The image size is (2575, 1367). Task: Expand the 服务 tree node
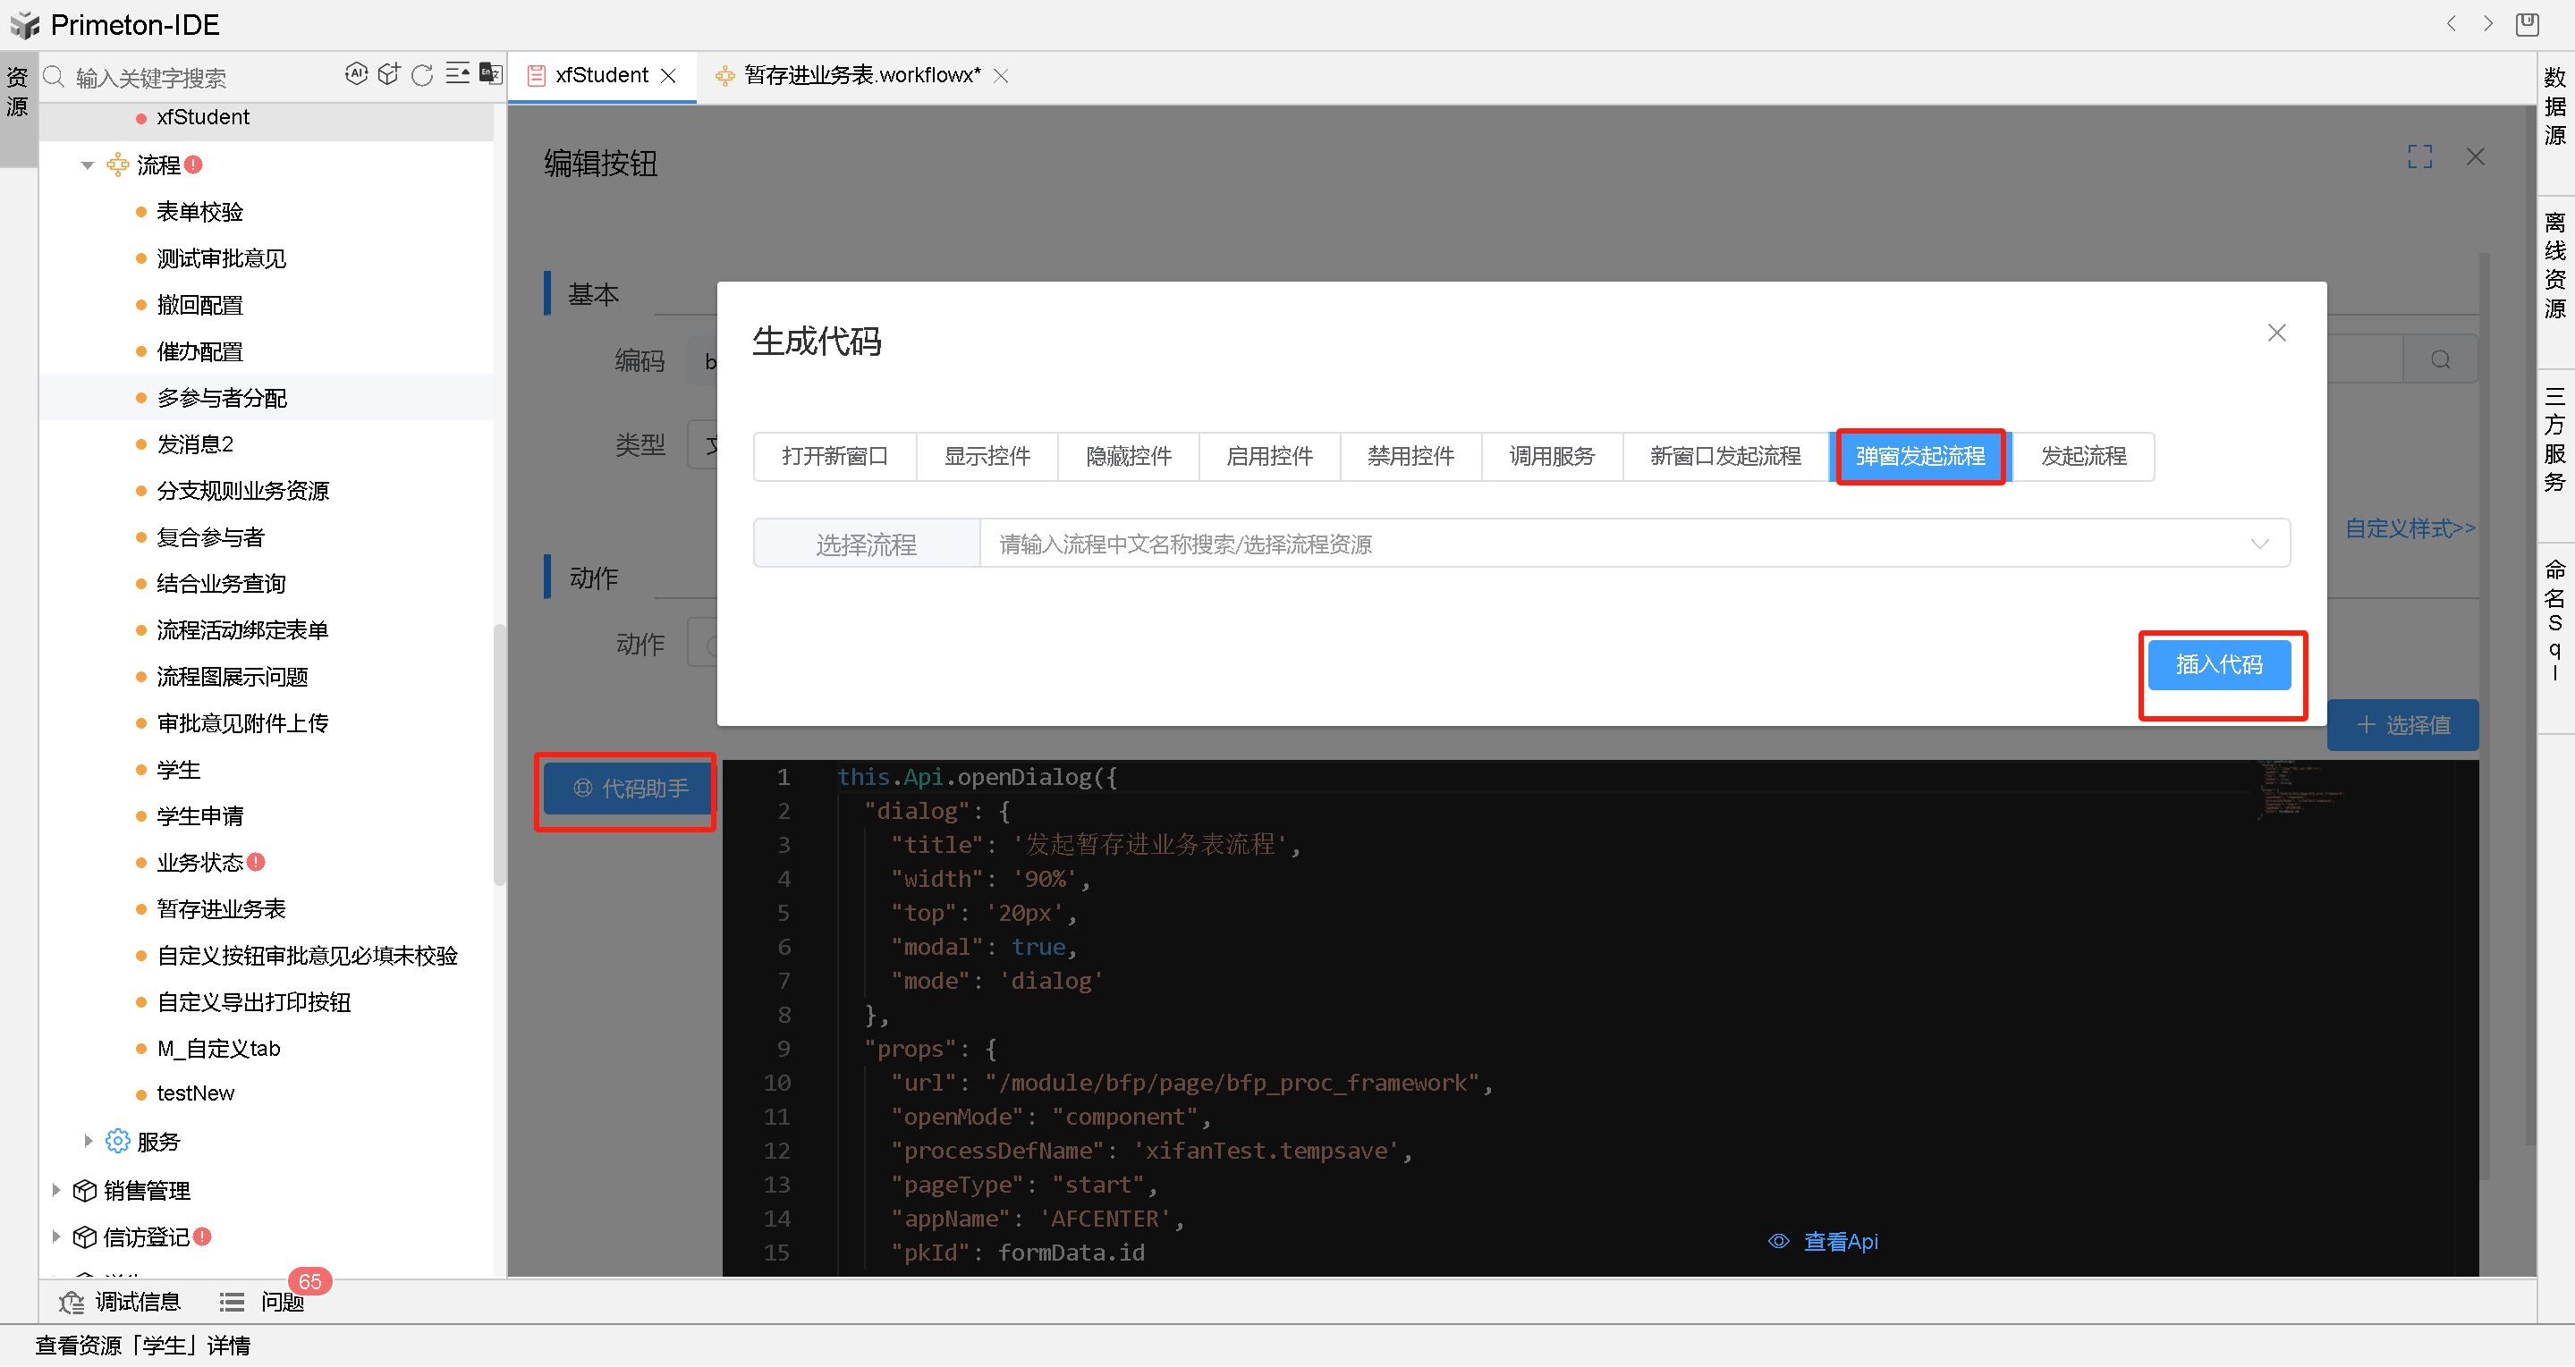87,1140
